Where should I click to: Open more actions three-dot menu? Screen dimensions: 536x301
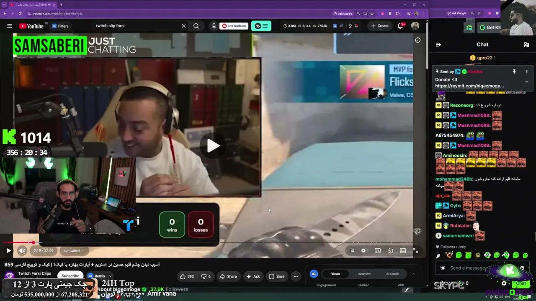[296, 276]
